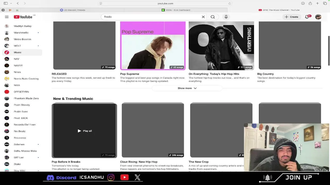Open the OFFSETYRN red avatar icon
The width and height of the screenshot is (330, 185).
[7, 92]
